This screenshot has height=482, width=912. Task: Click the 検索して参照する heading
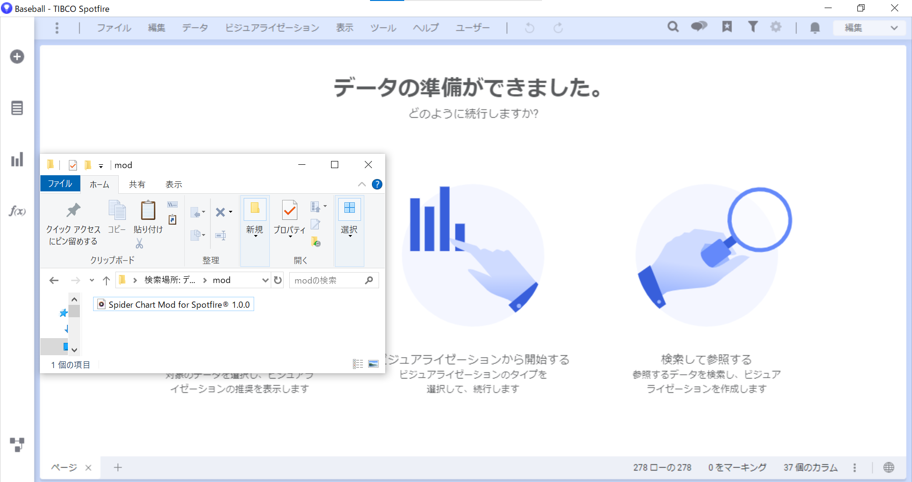click(706, 359)
